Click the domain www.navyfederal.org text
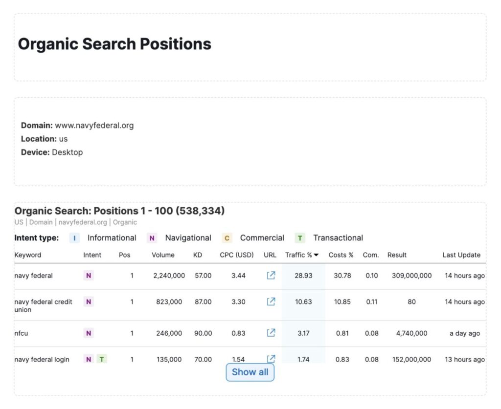Viewport: 501px width, 409px height. (x=94, y=126)
